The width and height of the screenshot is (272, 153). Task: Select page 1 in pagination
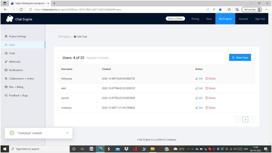coord(245,119)
